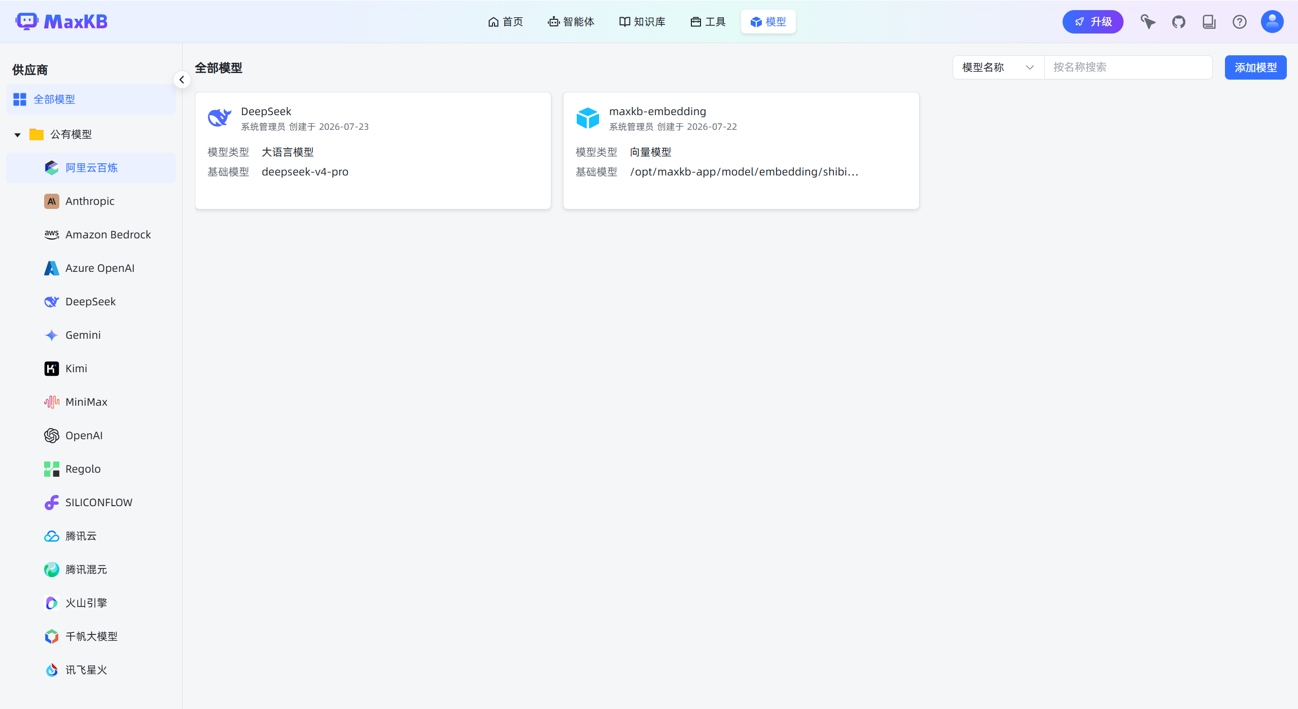Screen dimensions: 1298x709
Task: Open the 模型名称 search type dropdown
Action: pyautogui.click(x=998, y=67)
